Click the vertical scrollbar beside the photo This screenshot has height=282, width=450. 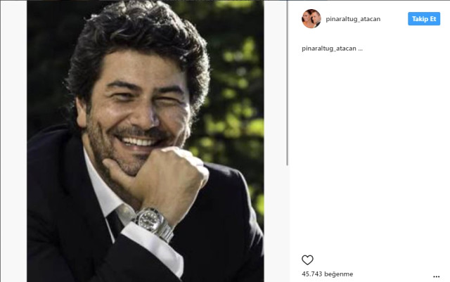(x=287, y=83)
